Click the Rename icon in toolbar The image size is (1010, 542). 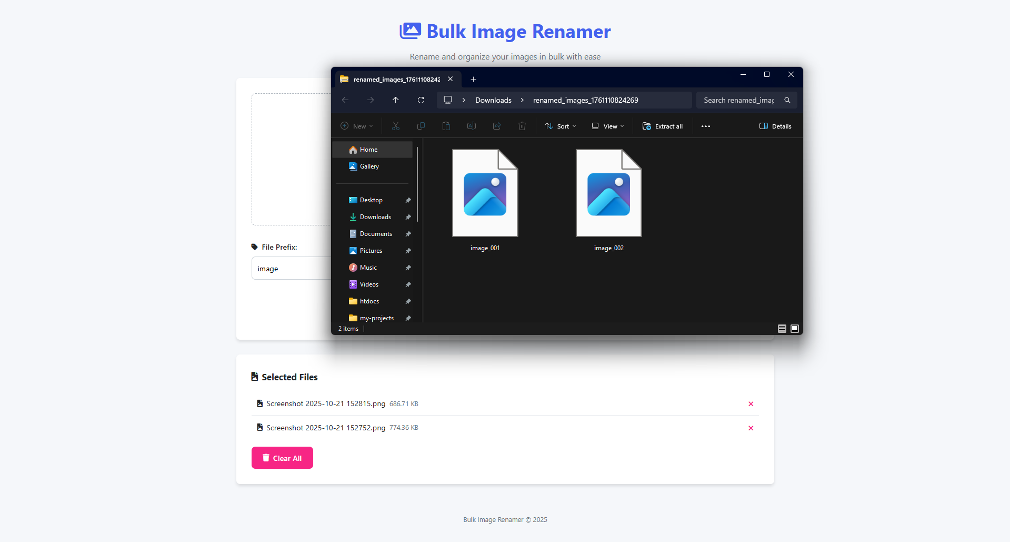point(472,126)
